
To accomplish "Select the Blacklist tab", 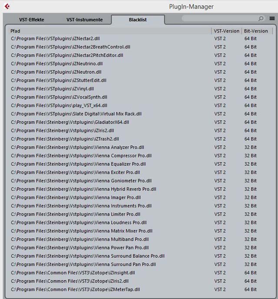I will click(x=138, y=20).
